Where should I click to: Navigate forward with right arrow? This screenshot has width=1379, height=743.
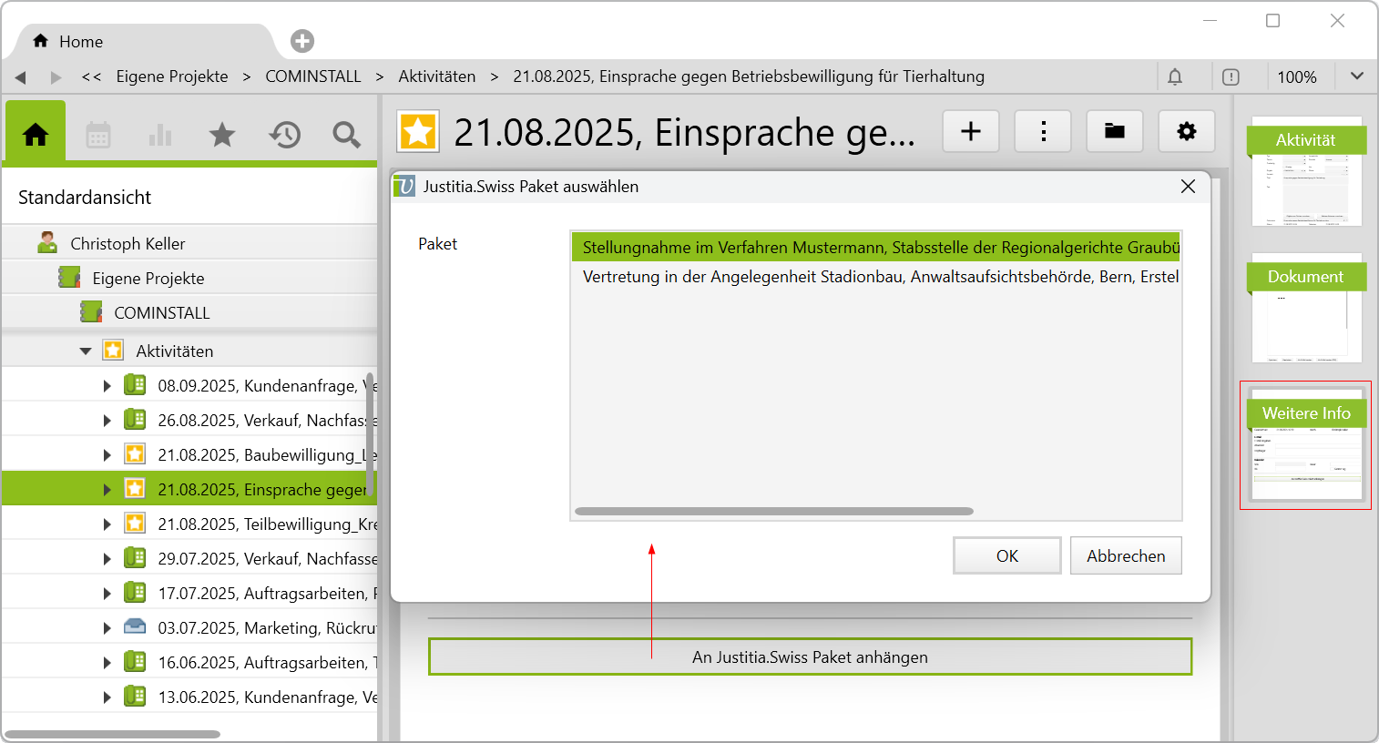click(x=56, y=77)
